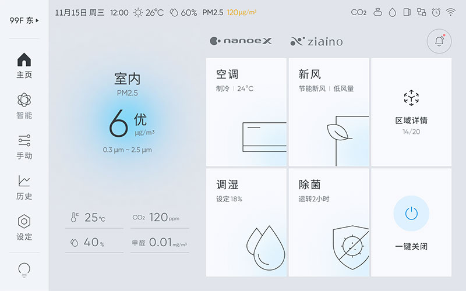Tap the alarm clock timer icon

click(x=436, y=12)
